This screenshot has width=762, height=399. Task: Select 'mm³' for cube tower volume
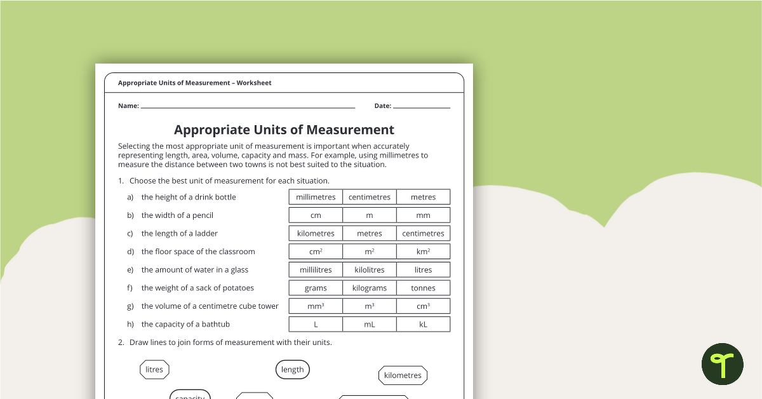(316, 306)
